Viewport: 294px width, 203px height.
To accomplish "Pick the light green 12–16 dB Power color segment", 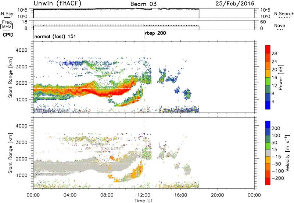I will [x=268, y=81].
